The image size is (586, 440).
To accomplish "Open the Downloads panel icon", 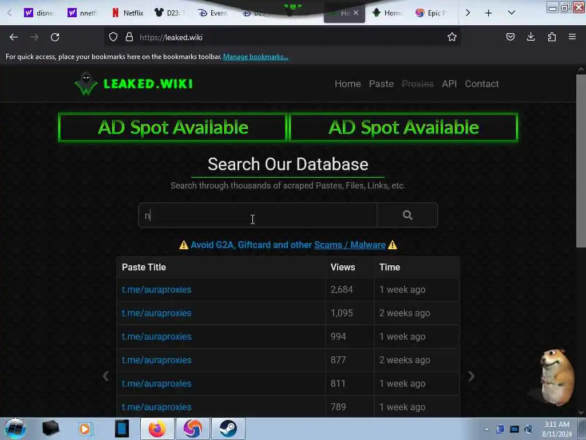I will tap(530, 37).
